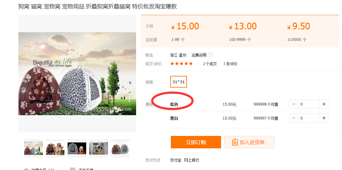Click the clipboard icon on 加入进货单
Viewport: 342px width, 170px height.
coord(235,142)
